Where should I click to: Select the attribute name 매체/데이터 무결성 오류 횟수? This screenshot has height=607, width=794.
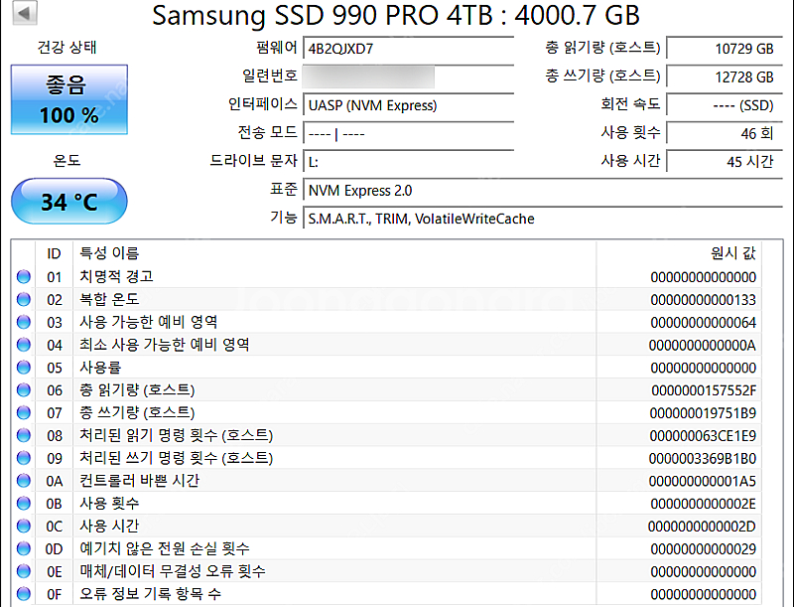click(x=172, y=571)
